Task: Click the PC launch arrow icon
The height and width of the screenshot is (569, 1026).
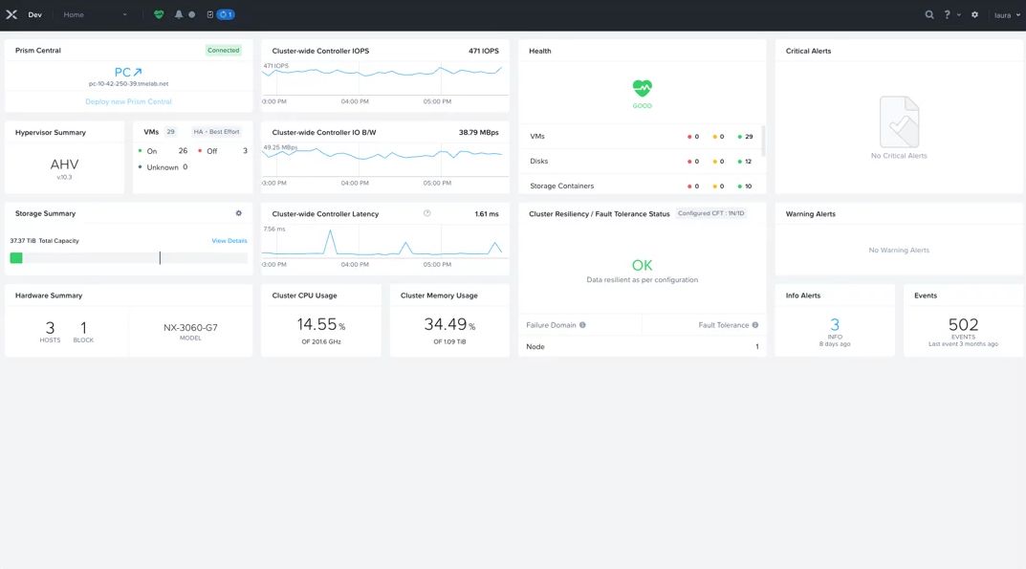Action: [x=138, y=72]
